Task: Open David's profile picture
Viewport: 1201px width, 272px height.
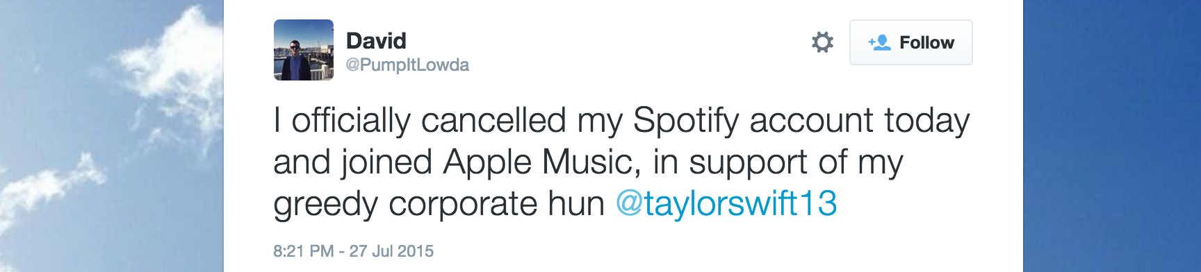Action: [x=304, y=50]
